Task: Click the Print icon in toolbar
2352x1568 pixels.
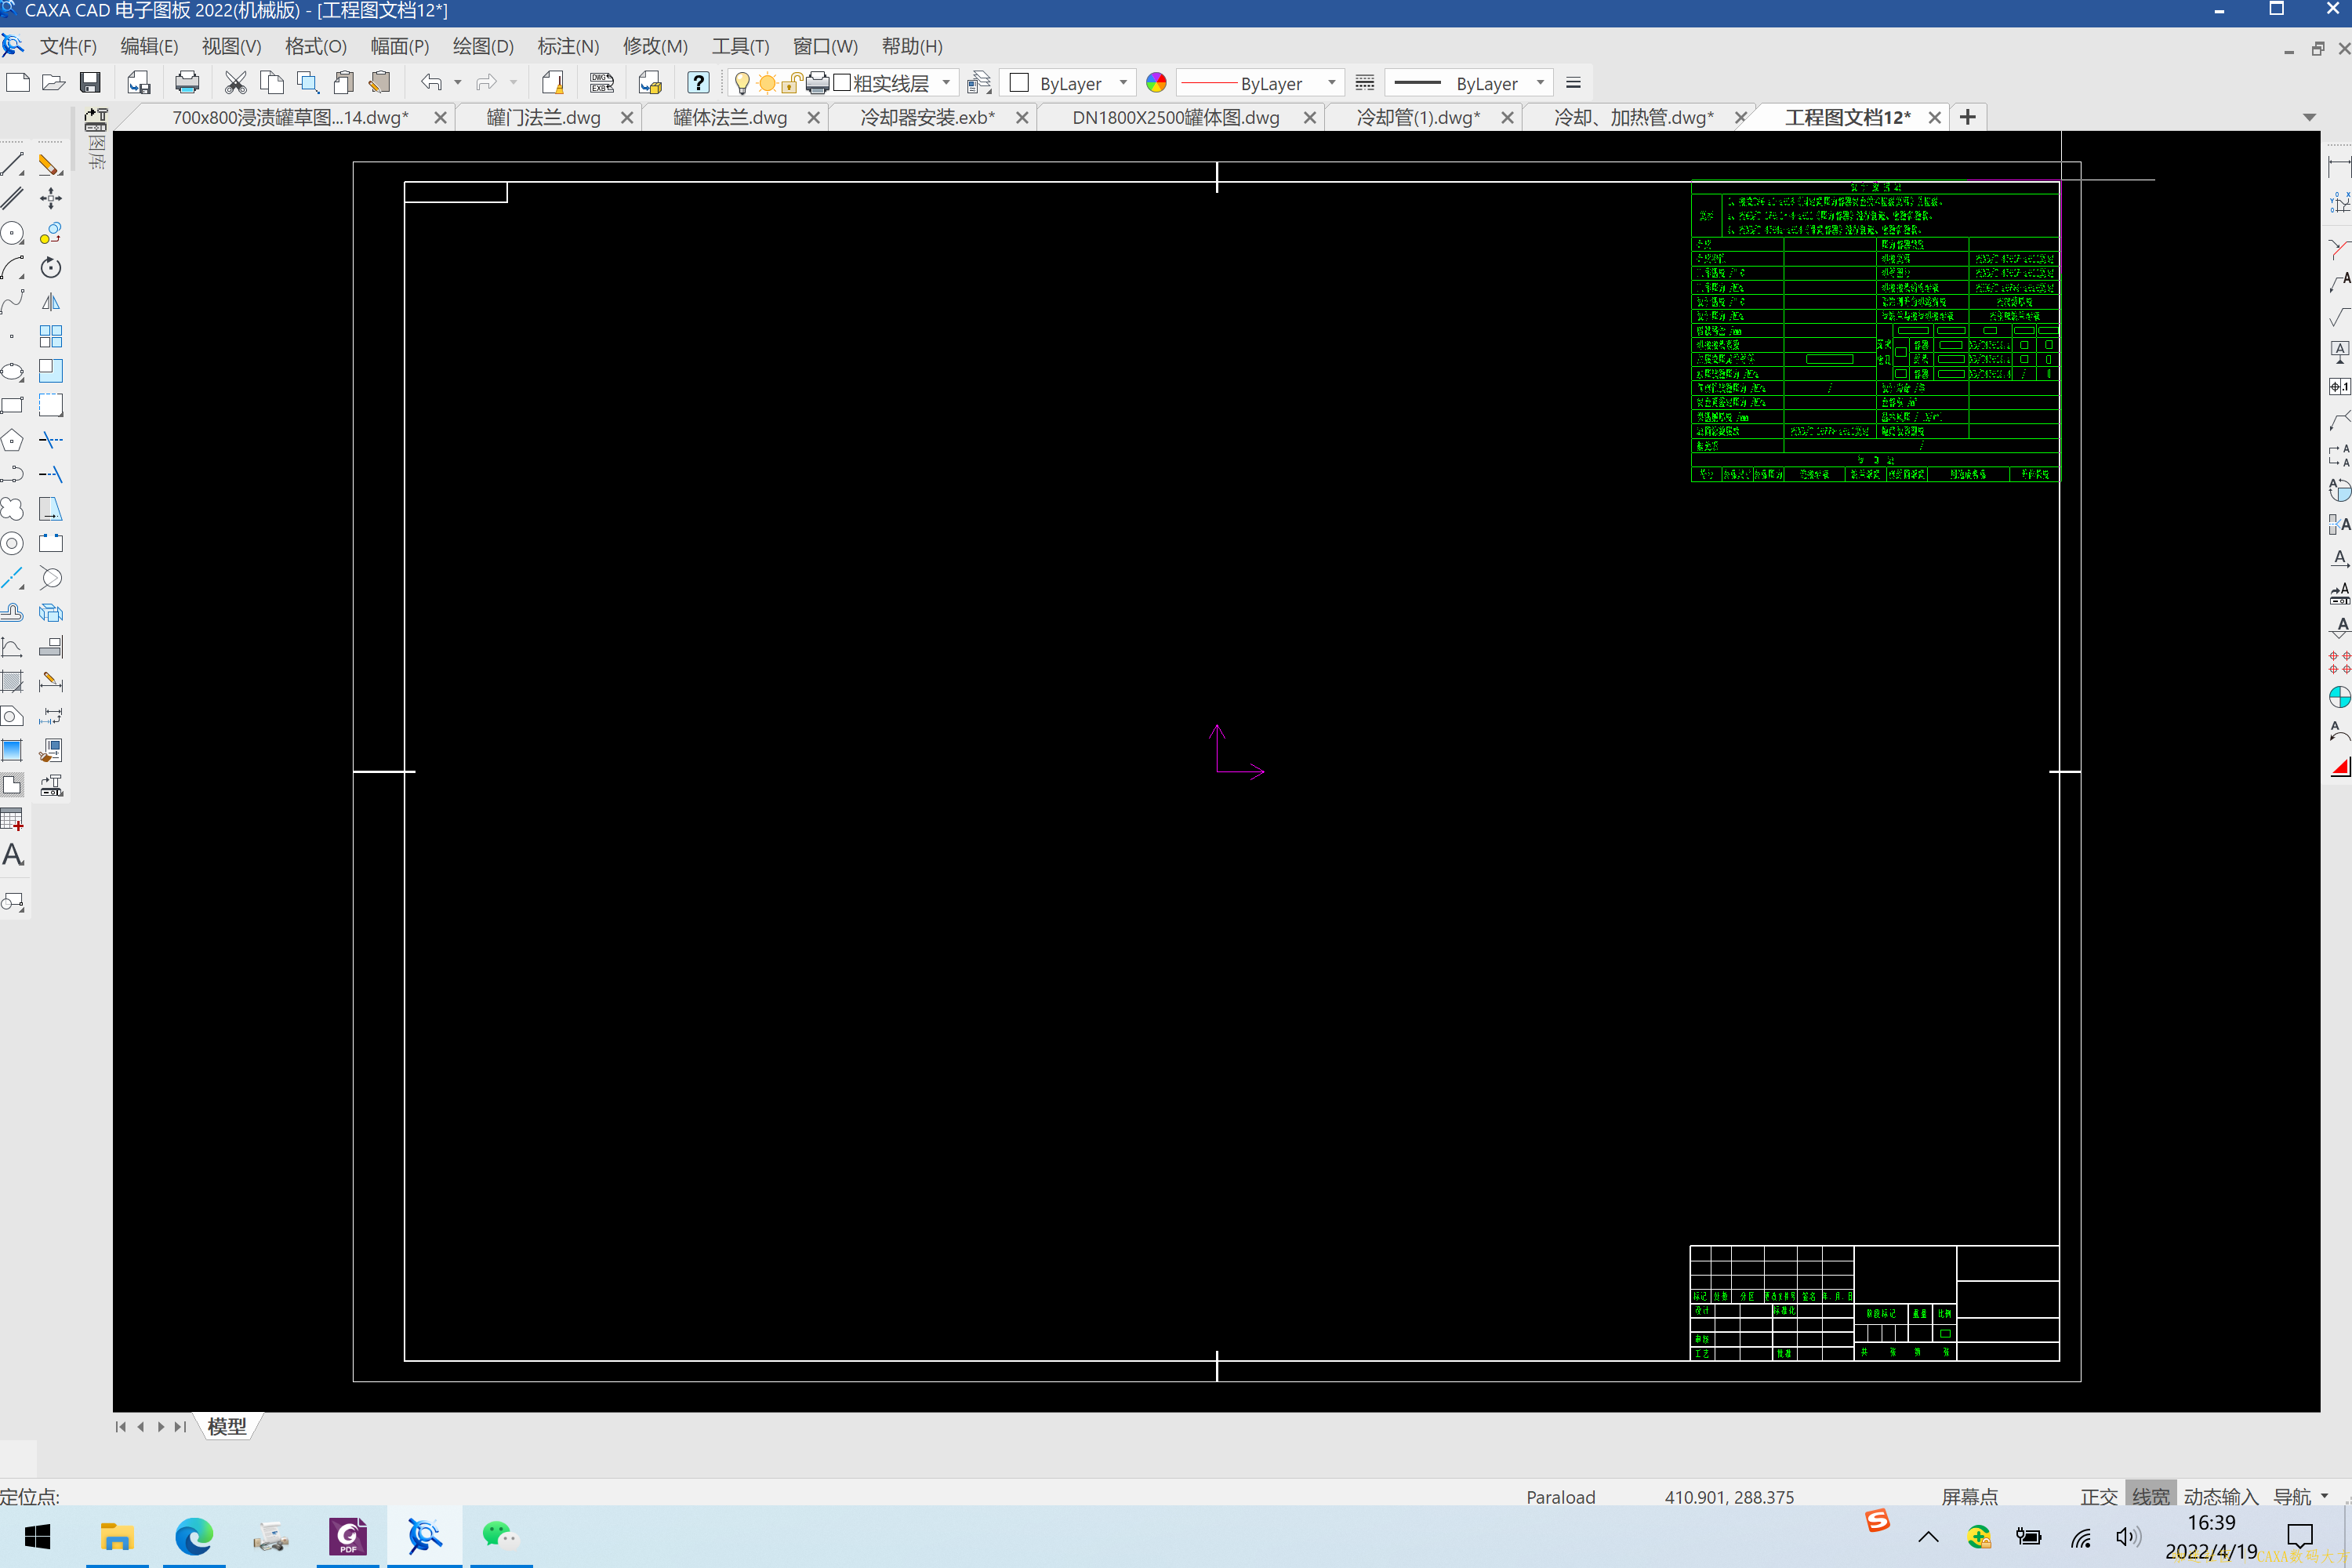Action: (x=187, y=83)
